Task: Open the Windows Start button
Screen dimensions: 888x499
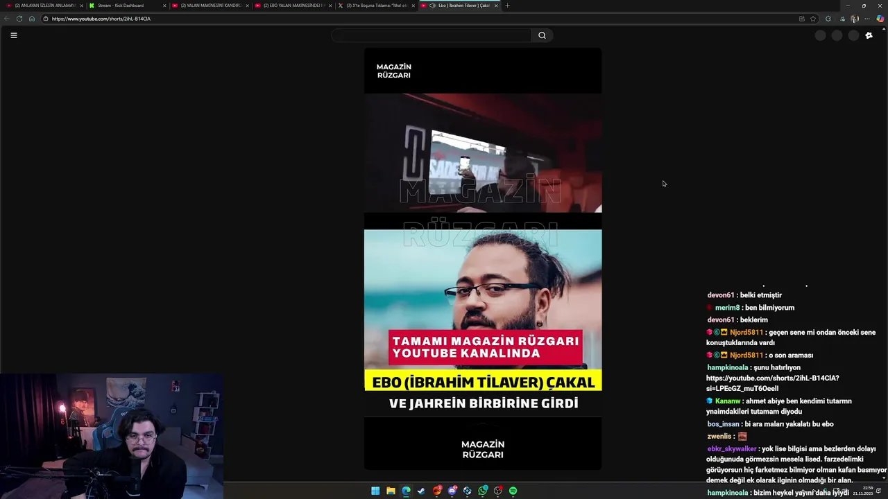Action: [x=375, y=491]
